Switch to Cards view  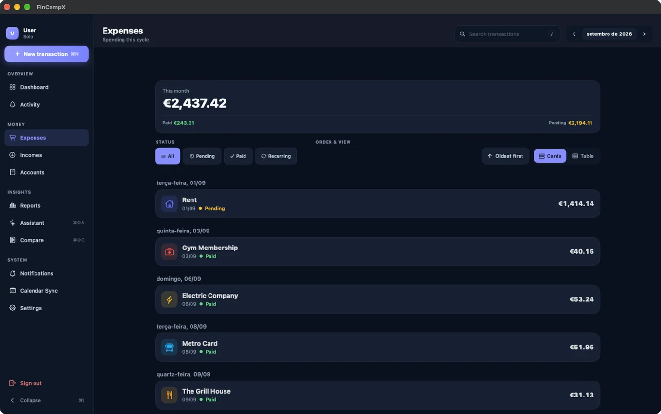click(x=550, y=156)
